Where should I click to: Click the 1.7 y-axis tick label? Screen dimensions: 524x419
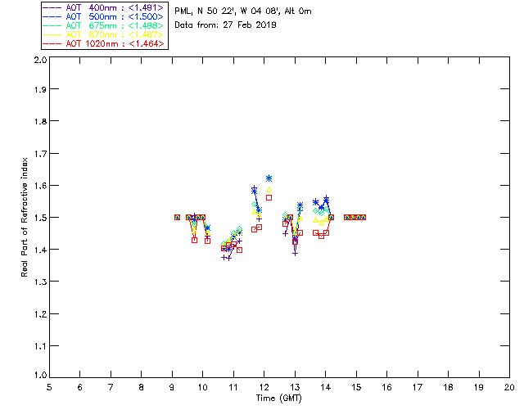coord(40,154)
